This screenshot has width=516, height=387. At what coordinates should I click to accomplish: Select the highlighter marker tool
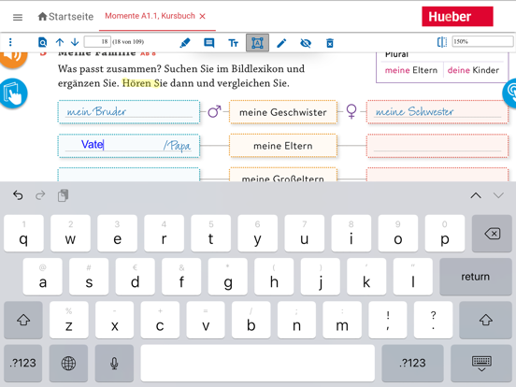[x=185, y=43]
